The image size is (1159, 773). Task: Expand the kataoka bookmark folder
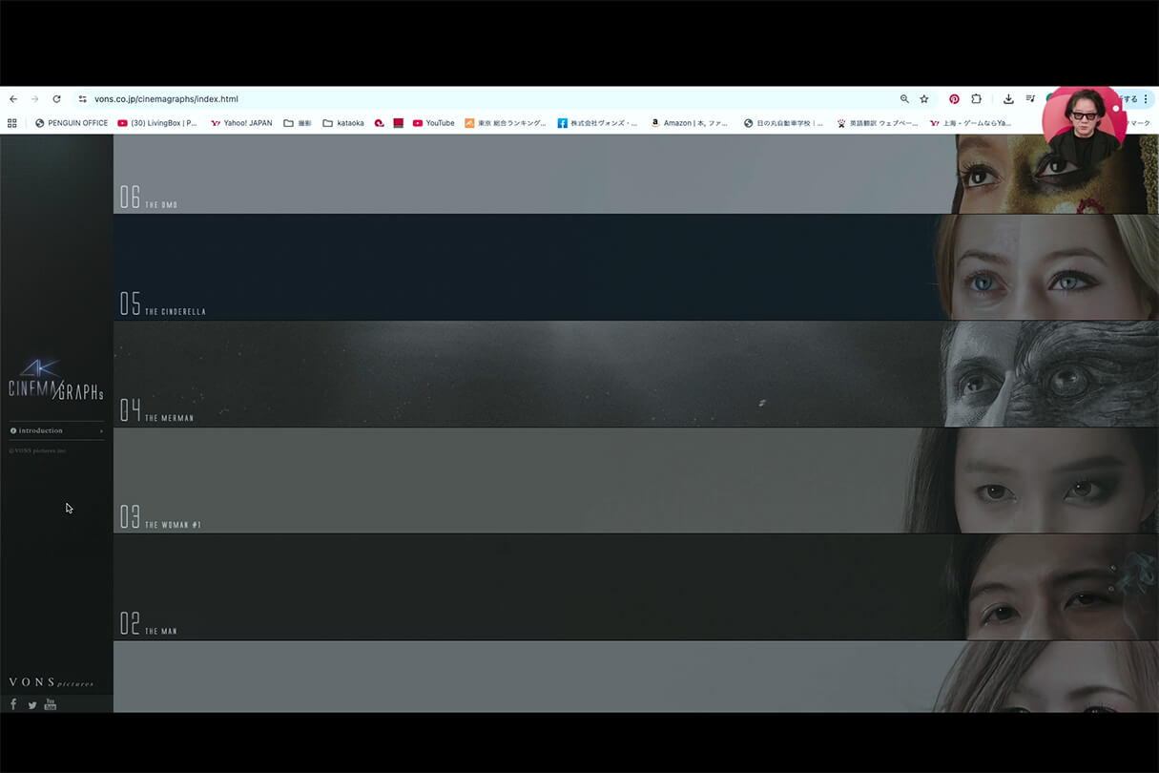pyautogui.click(x=343, y=123)
